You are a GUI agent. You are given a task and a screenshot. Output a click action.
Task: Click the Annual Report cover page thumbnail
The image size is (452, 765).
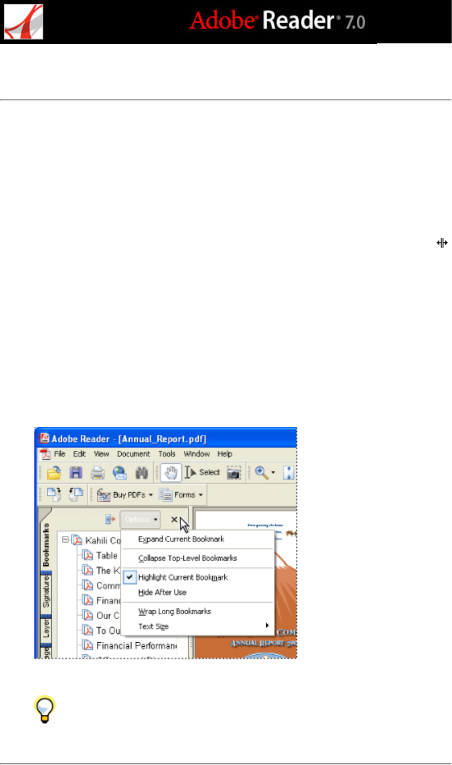pos(246,584)
